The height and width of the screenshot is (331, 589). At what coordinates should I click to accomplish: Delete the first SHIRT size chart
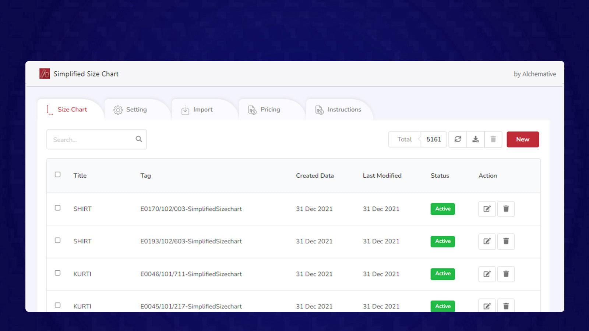pyautogui.click(x=506, y=209)
